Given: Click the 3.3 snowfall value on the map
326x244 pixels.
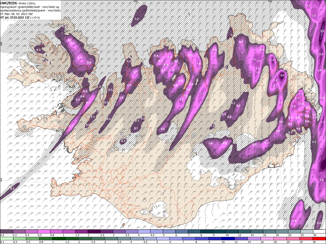Looking at the screenshot, I should tap(322, 31).
